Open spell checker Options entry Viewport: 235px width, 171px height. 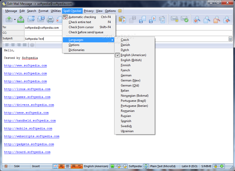tap(89, 45)
